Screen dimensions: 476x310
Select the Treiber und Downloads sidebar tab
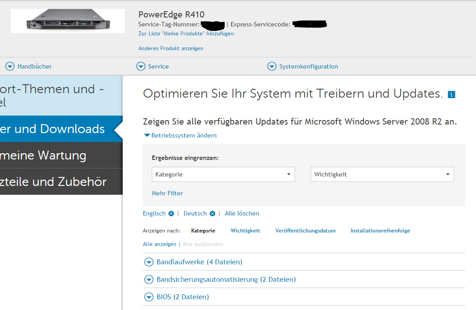[61, 129]
